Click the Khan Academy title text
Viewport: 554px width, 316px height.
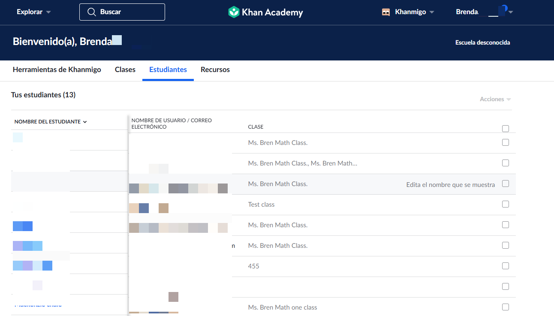[x=272, y=12]
